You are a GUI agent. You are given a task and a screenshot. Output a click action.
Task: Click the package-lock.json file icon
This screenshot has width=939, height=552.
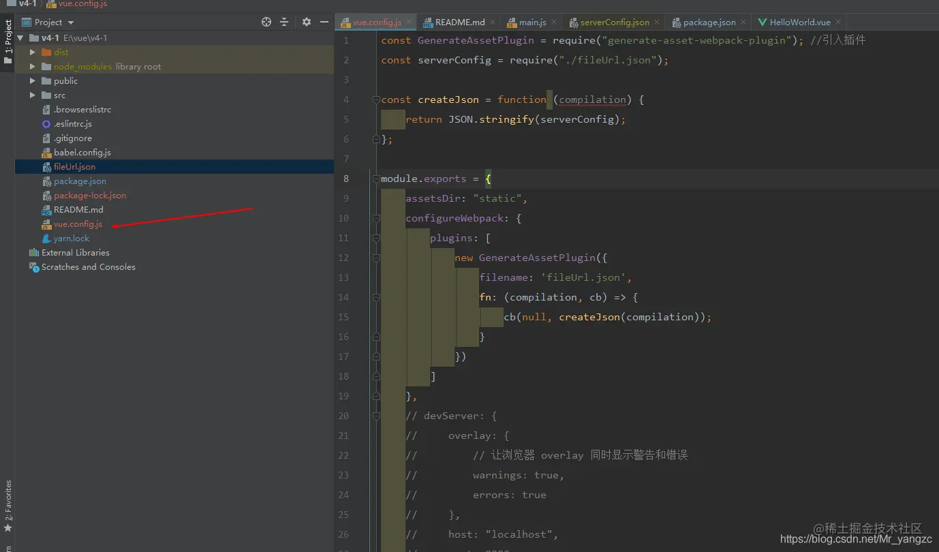[x=46, y=195]
